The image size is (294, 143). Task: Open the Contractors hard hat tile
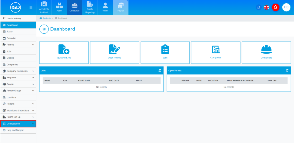click(x=266, y=50)
